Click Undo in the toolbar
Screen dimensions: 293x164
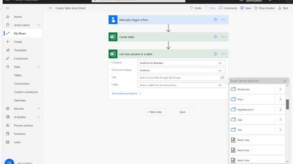point(195,8)
